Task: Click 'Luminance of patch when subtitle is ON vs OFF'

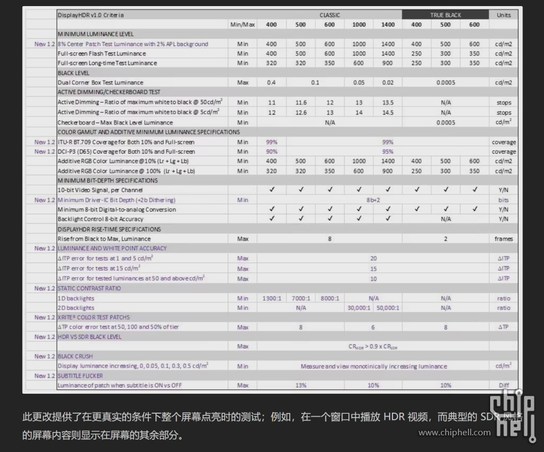Action: click(120, 385)
